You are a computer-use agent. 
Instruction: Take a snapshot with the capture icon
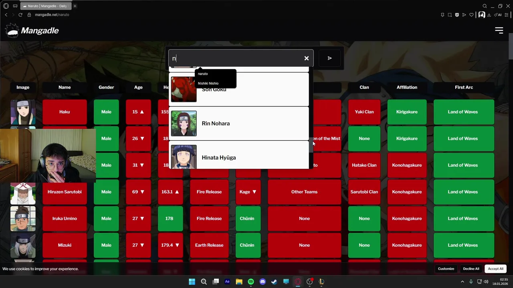[x=450, y=15]
